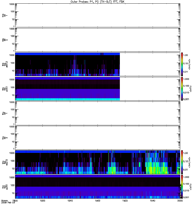
Task: Click the 1900 time axis label
Action: 97,200
